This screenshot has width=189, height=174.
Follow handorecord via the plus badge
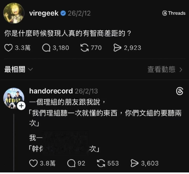point(21,106)
